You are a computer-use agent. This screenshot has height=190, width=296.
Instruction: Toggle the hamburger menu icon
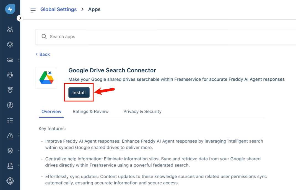coord(33,10)
